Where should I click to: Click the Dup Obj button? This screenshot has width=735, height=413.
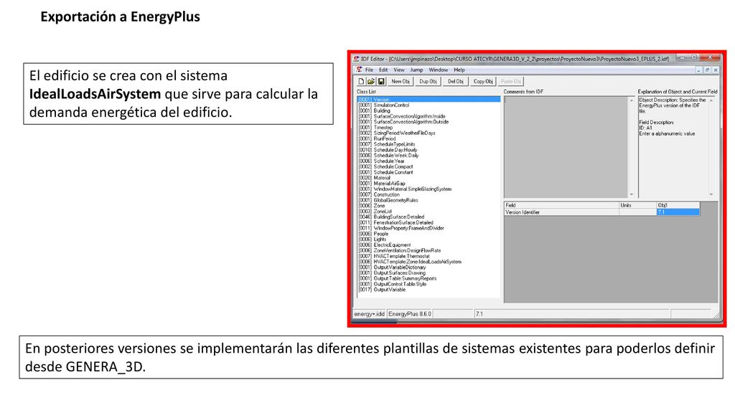click(428, 82)
